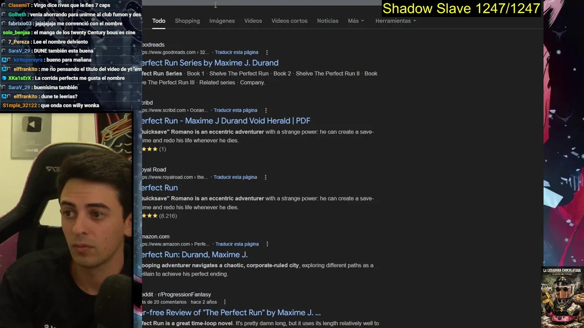Click the 7_Pereza chat username

19,42
